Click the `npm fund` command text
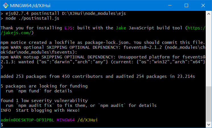Image resolution: width=212 pixels, height=128 pixels. click(29, 91)
